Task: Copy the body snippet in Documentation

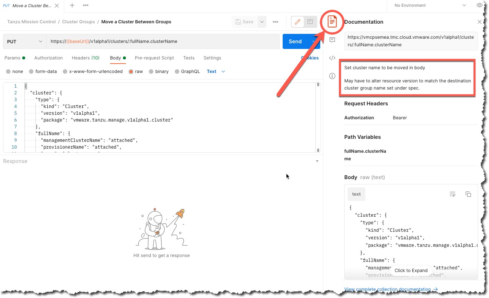Action: point(468,194)
